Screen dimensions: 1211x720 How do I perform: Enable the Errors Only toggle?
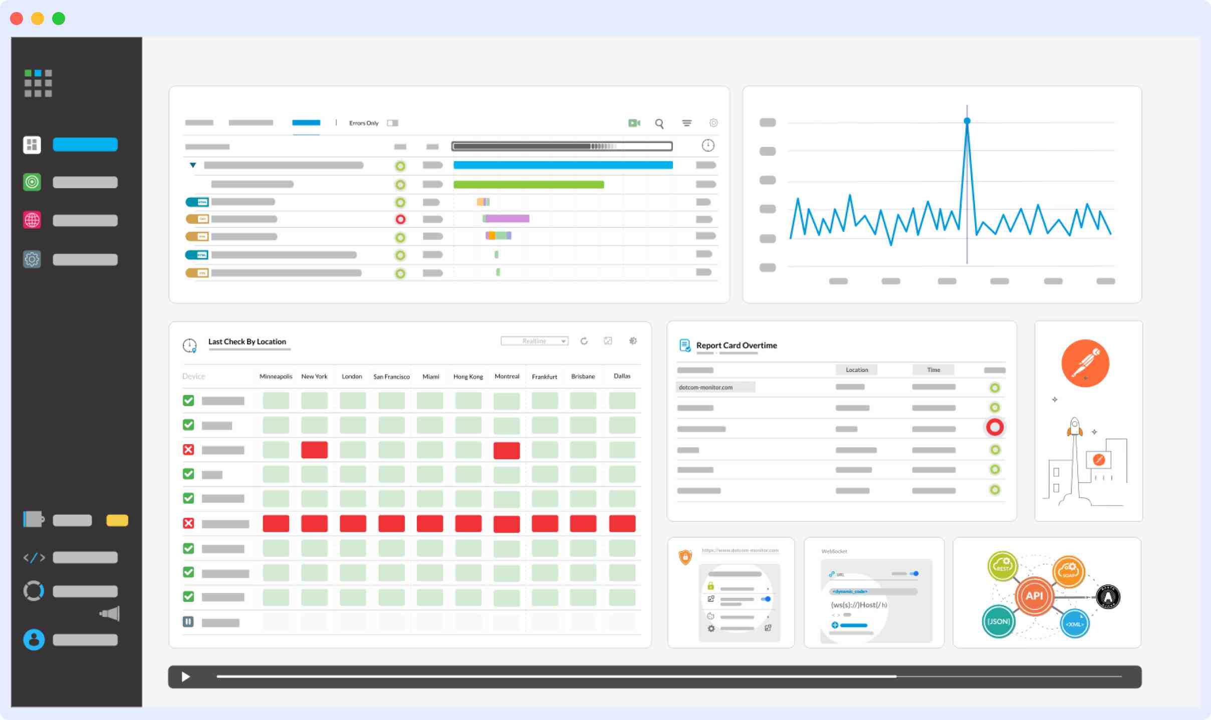click(393, 123)
